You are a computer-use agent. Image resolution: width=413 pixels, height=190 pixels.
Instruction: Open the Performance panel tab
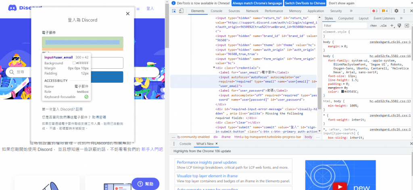[x=274, y=11]
